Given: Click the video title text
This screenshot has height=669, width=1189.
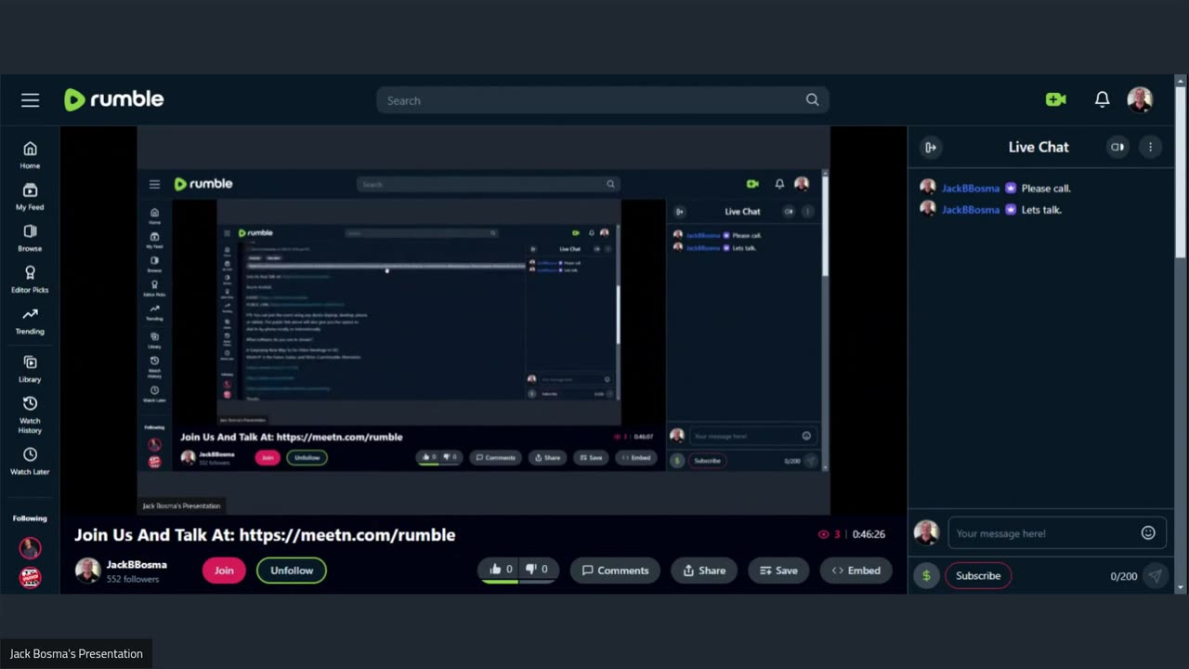Looking at the screenshot, I should [x=265, y=534].
